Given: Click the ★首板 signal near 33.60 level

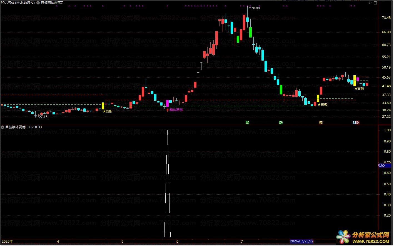Looking at the screenshot, I should pos(323,105).
